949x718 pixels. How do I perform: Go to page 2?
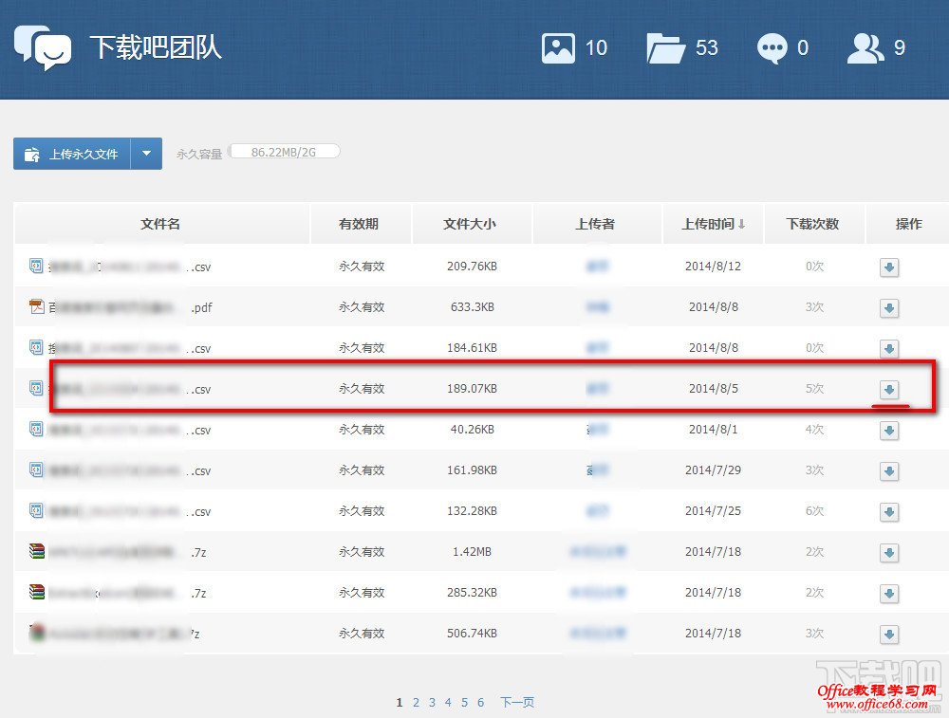pos(416,702)
